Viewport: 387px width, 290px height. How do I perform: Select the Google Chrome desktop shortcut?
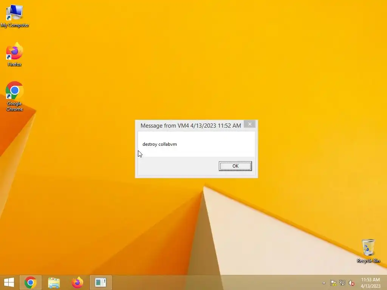pos(15,96)
